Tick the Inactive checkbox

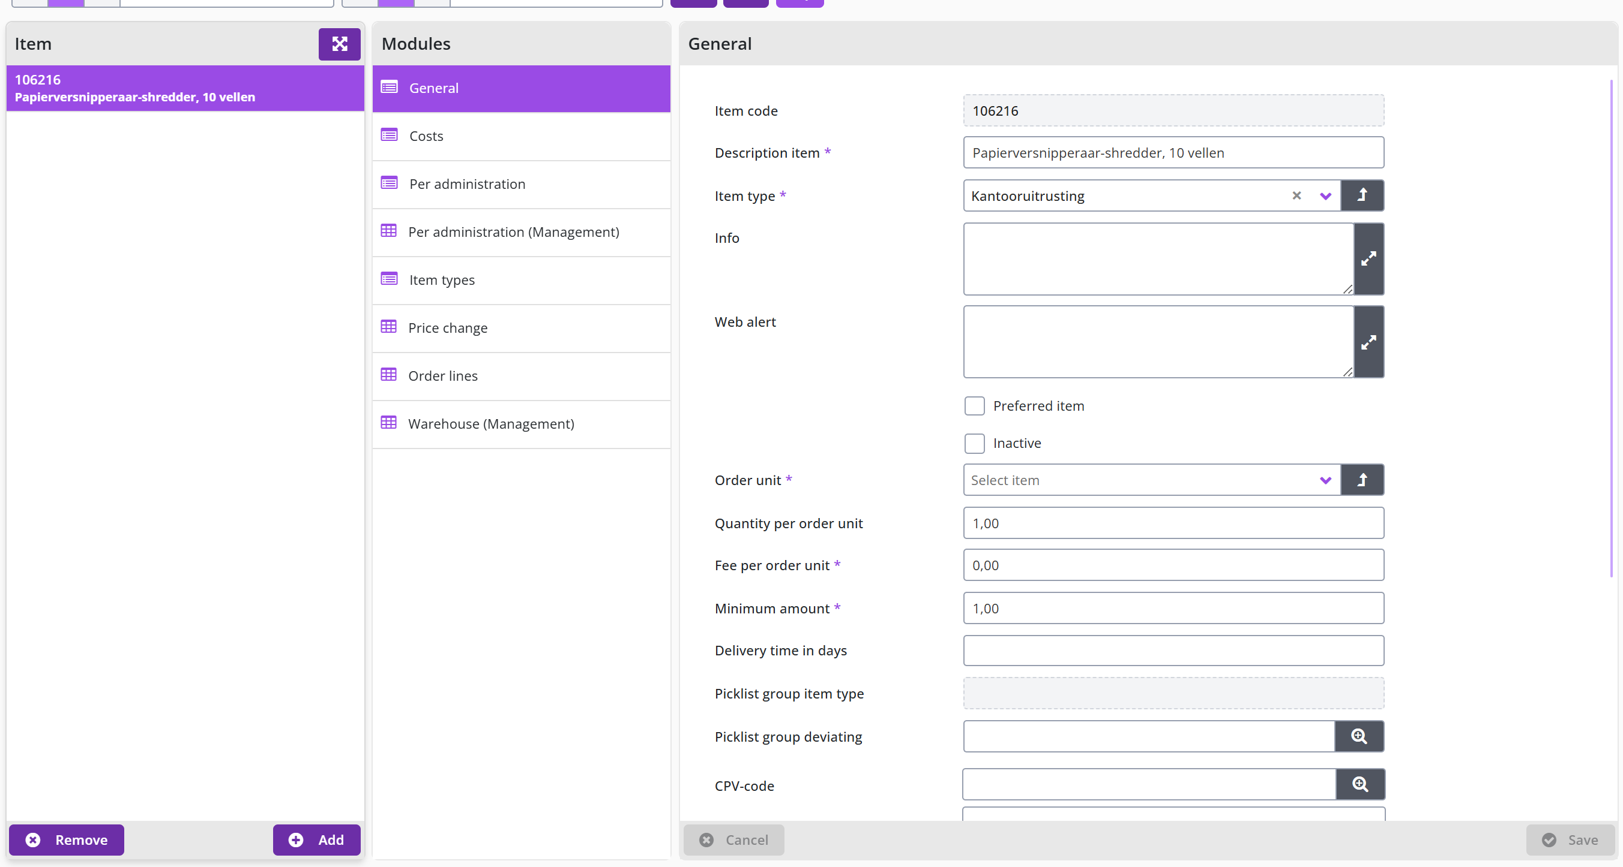[974, 443]
